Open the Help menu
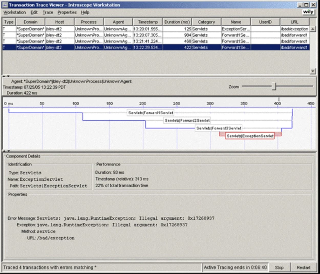The width and height of the screenshot is (320, 274). click(85, 12)
